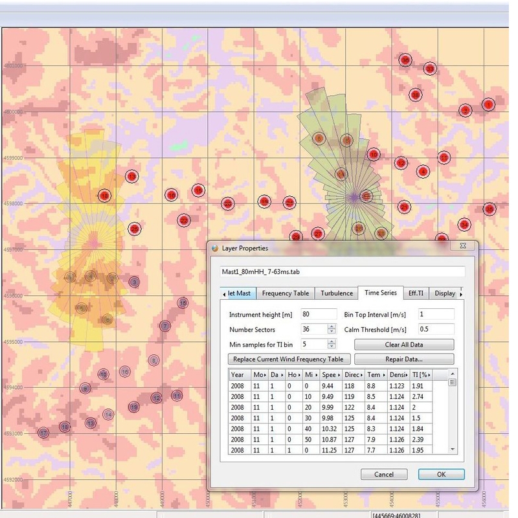Click the green wind rose mast center
This screenshot has height=518, width=518.
[353, 196]
